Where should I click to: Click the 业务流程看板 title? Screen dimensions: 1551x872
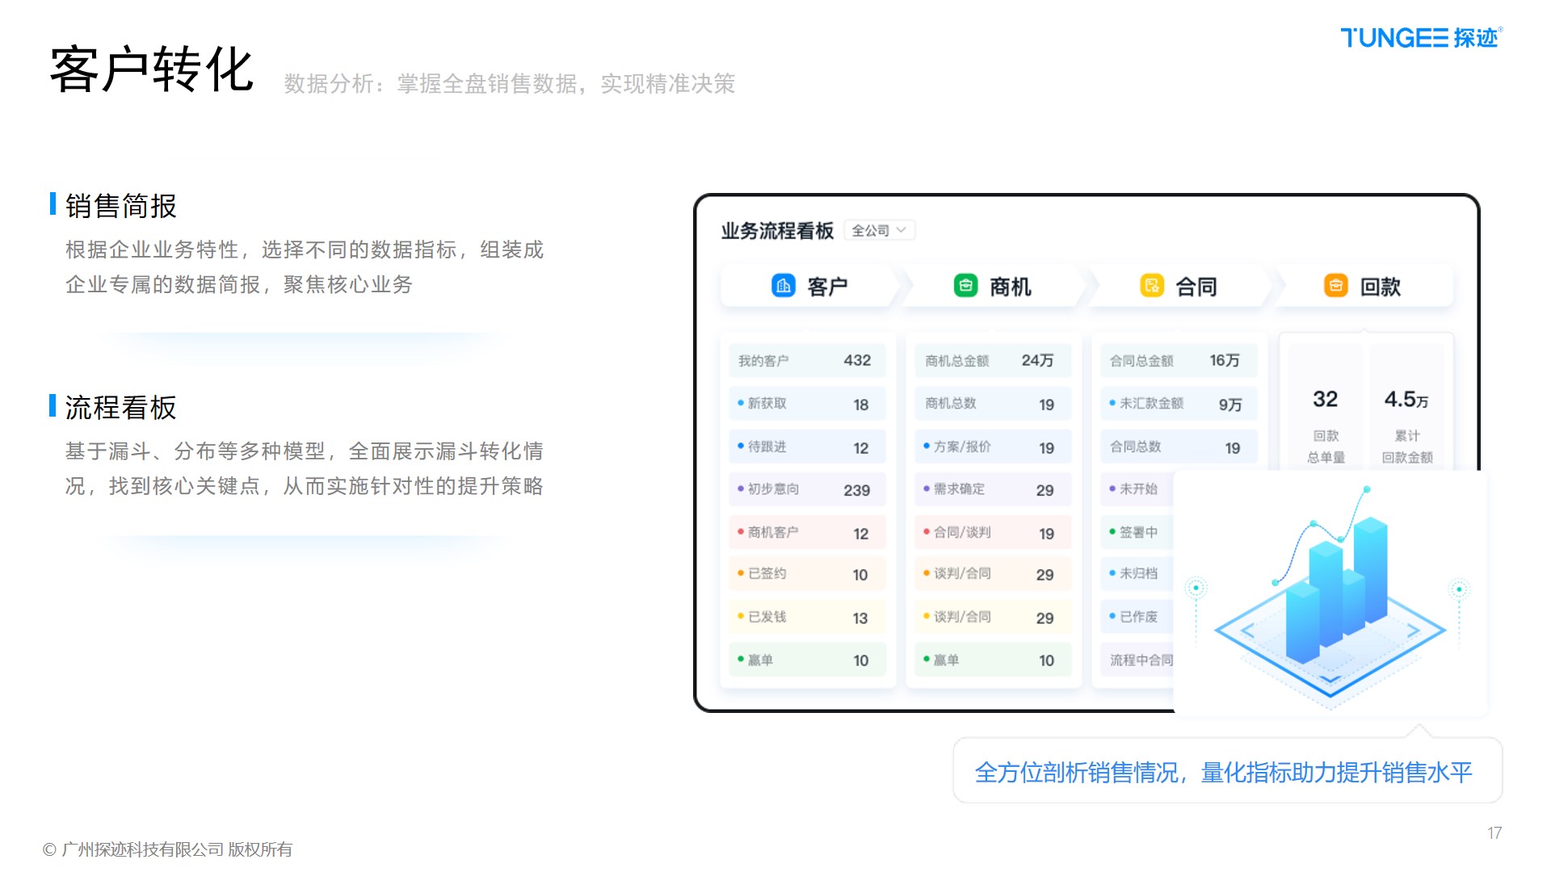776,232
